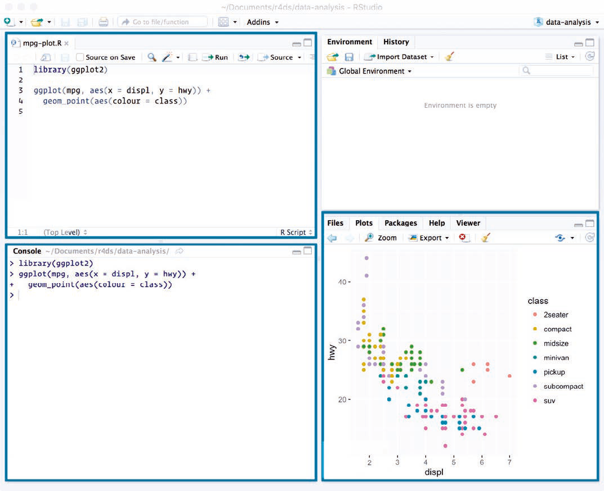This screenshot has width=604, height=491.
Task: Click the re-run previous code icon
Action: (244, 57)
